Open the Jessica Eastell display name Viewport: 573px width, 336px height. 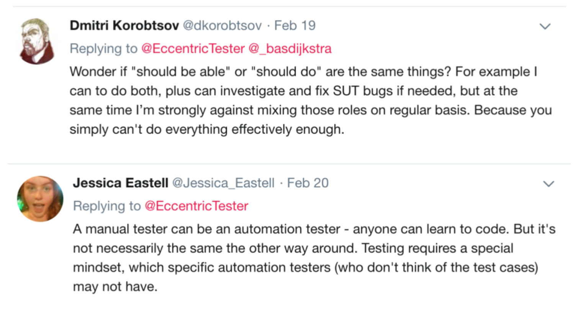pos(120,183)
